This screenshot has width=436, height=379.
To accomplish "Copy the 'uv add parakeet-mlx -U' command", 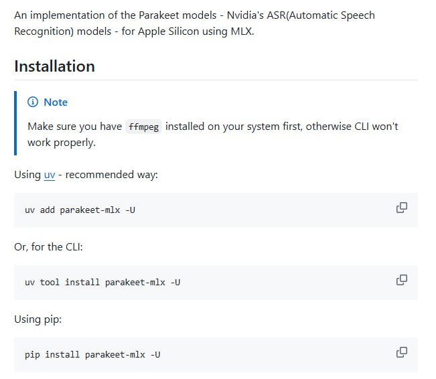I will click(402, 208).
